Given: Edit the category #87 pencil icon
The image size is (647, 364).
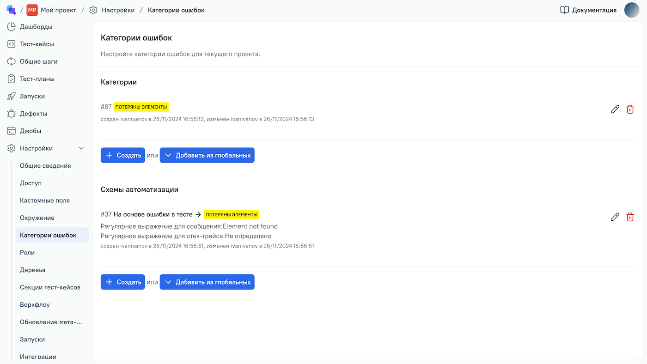Looking at the screenshot, I should click(615, 109).
